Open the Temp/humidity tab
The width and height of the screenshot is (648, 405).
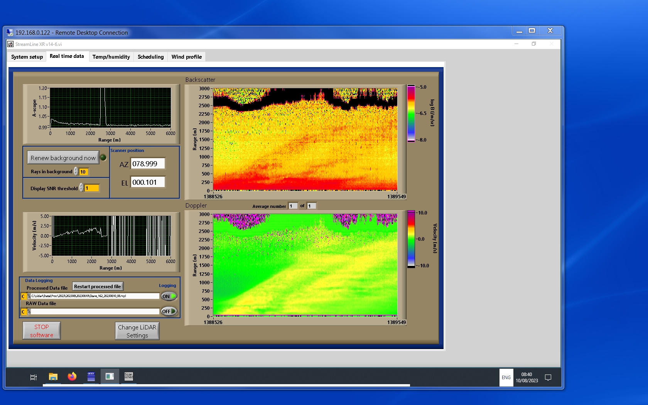tap(111, 57)
